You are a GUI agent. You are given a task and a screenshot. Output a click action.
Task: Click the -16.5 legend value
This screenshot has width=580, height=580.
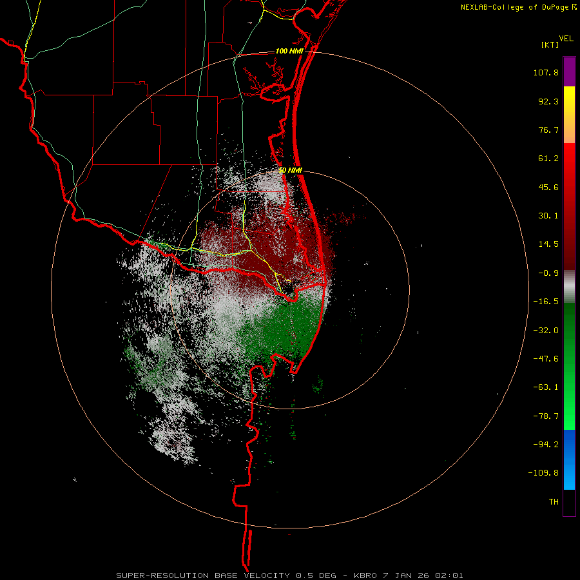[546, 302]
